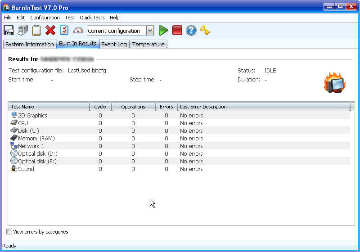The width and height of the screenshot is (360, 252).
Task: Select the Burn In Results tab
Action: point(77,44)
